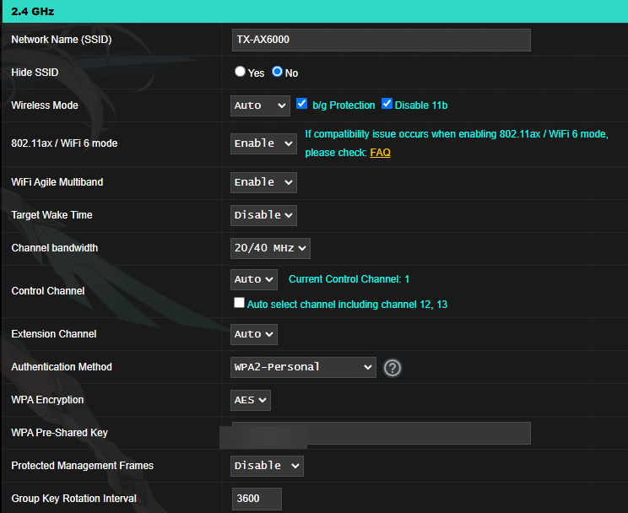This screenshot has height=513, width=628.
Task: Expand the WiFi Agile Multiband dropdown
Action: tap(263, 182)
